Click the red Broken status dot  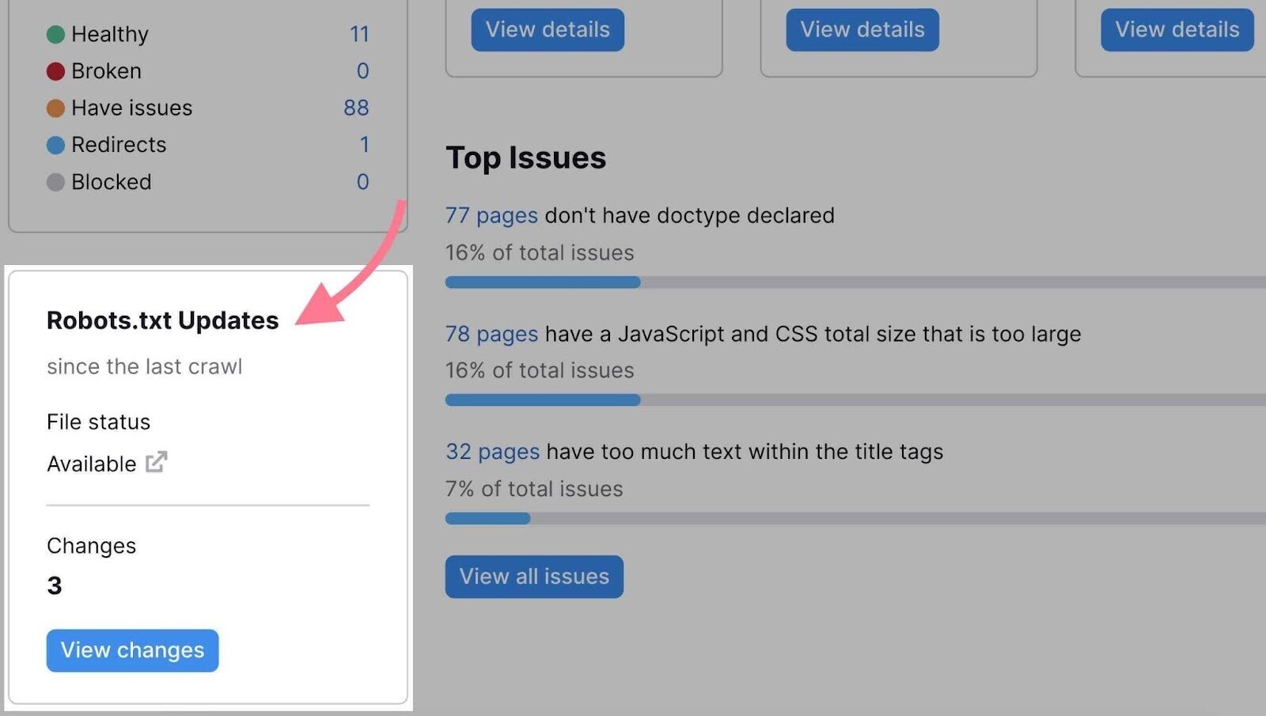[56, 71]
